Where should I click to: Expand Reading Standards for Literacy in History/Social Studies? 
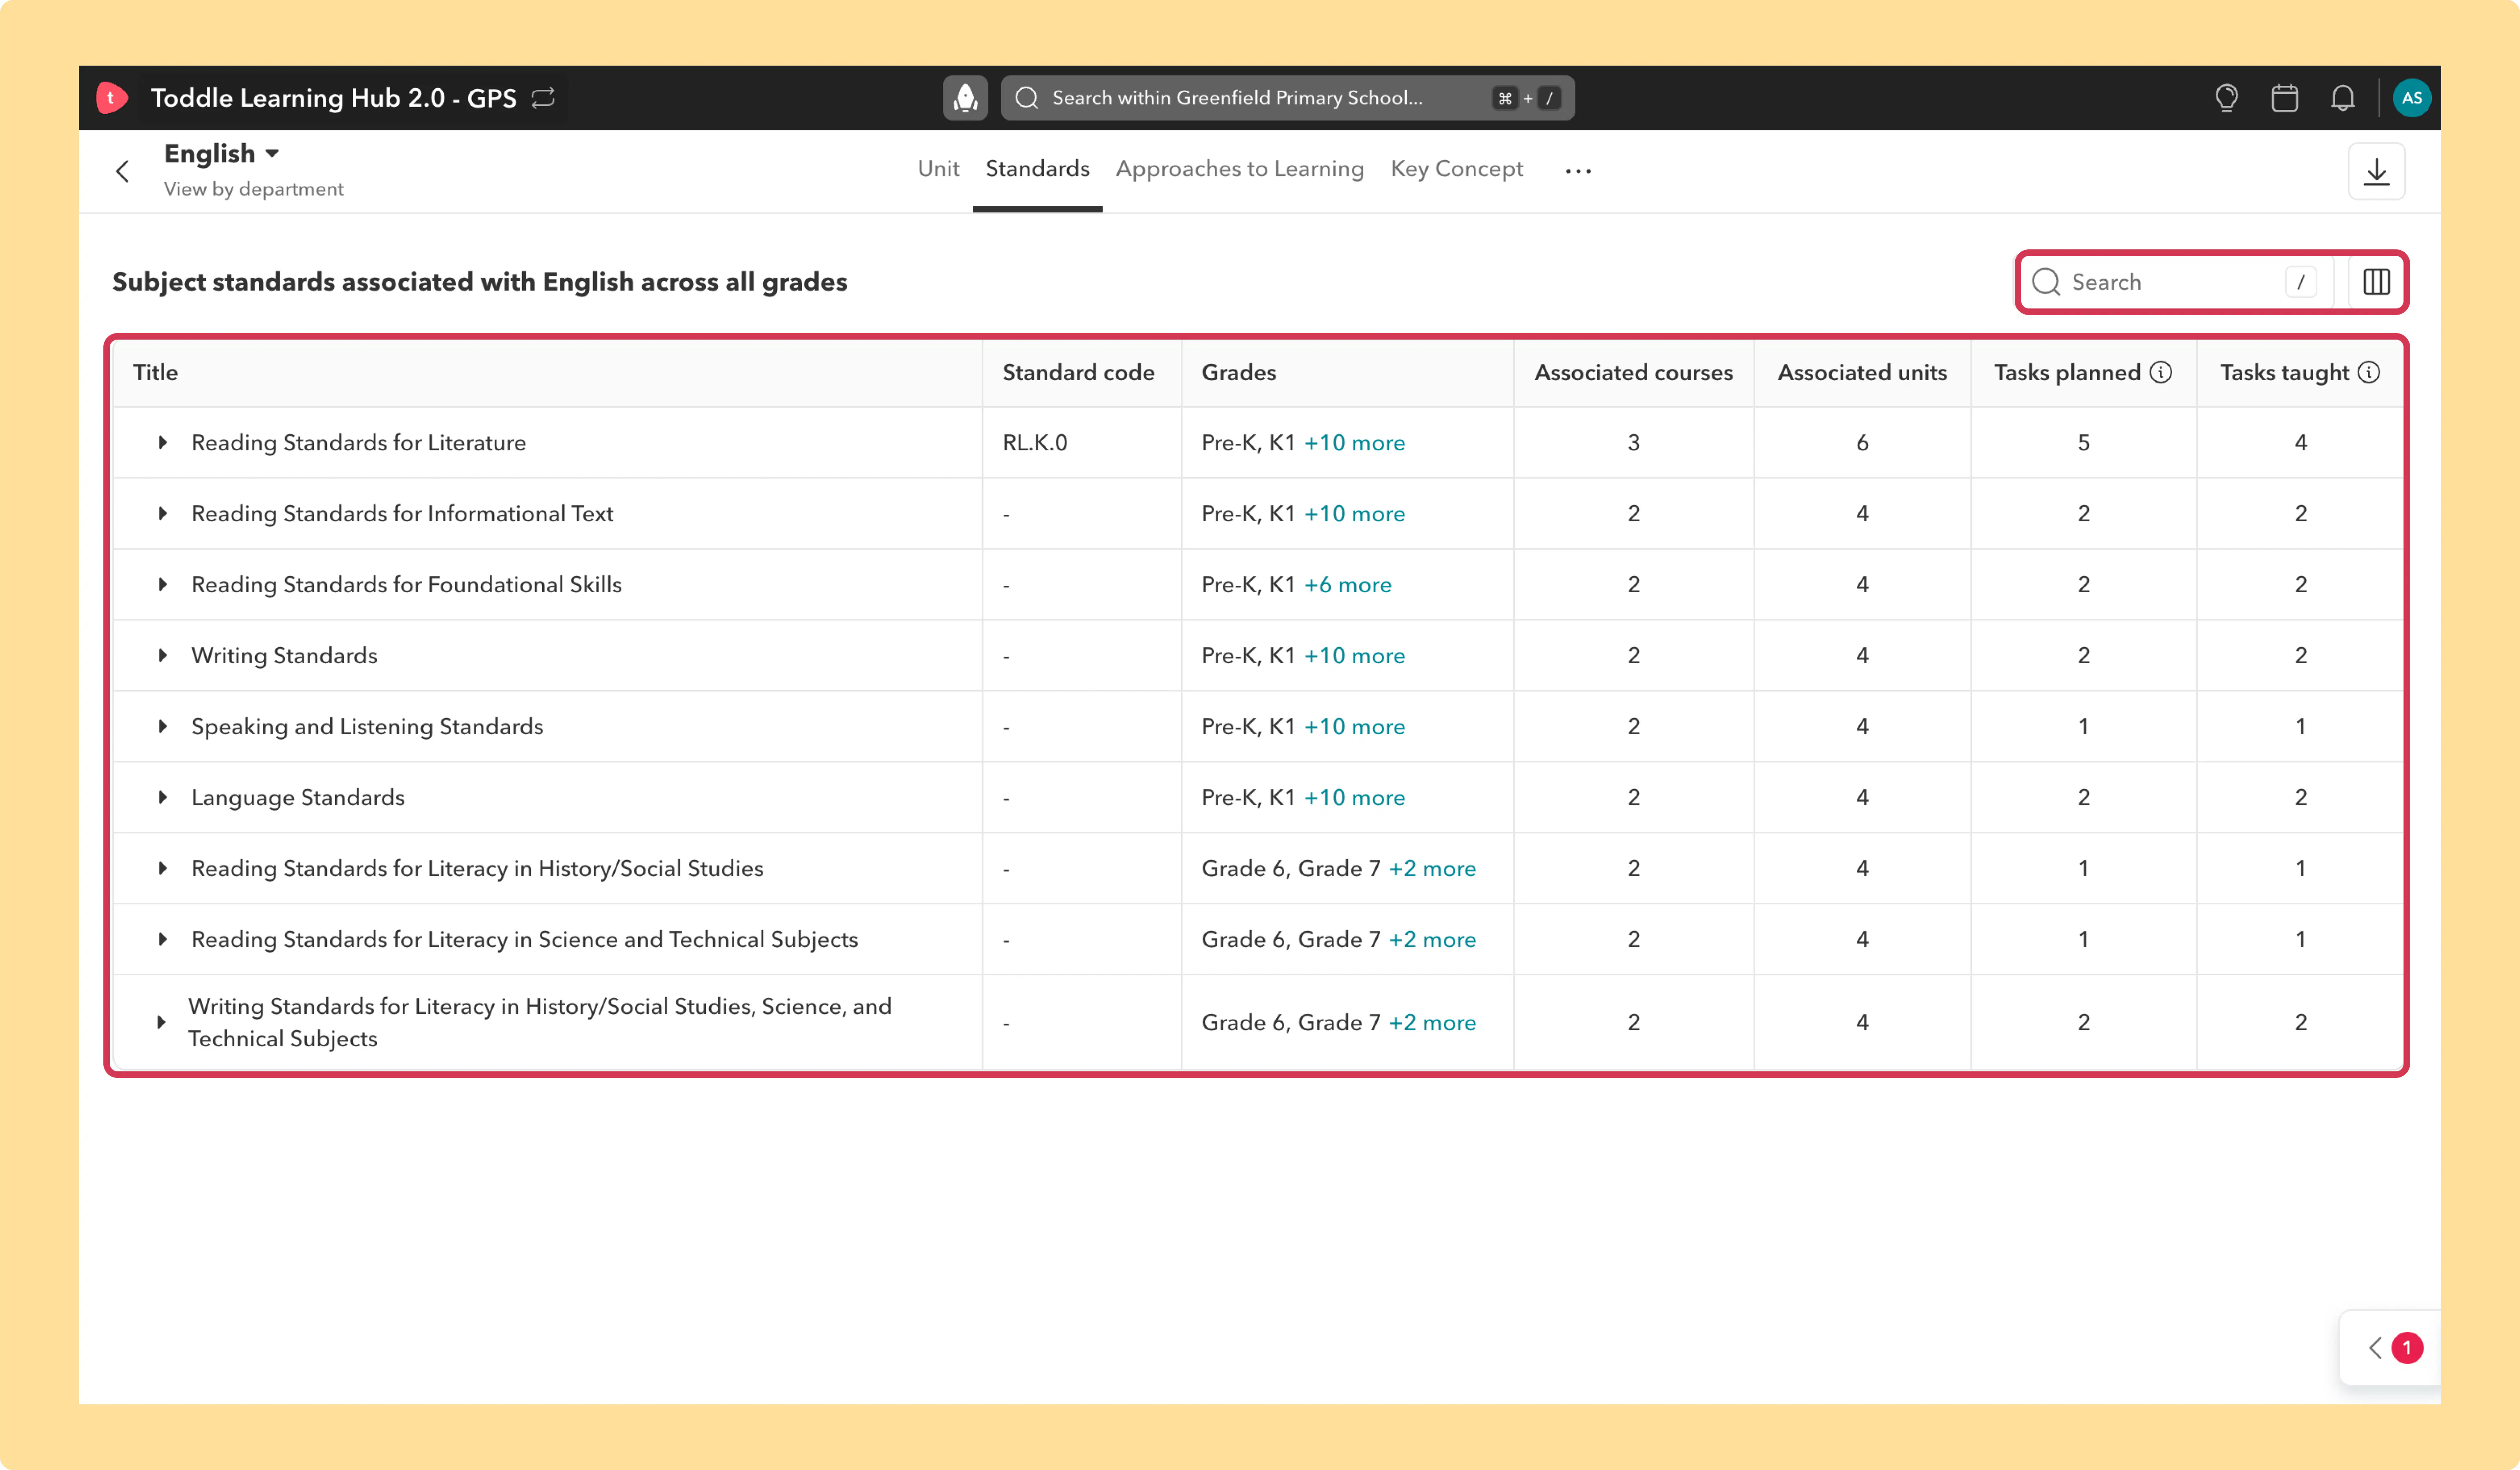[162, 868]
